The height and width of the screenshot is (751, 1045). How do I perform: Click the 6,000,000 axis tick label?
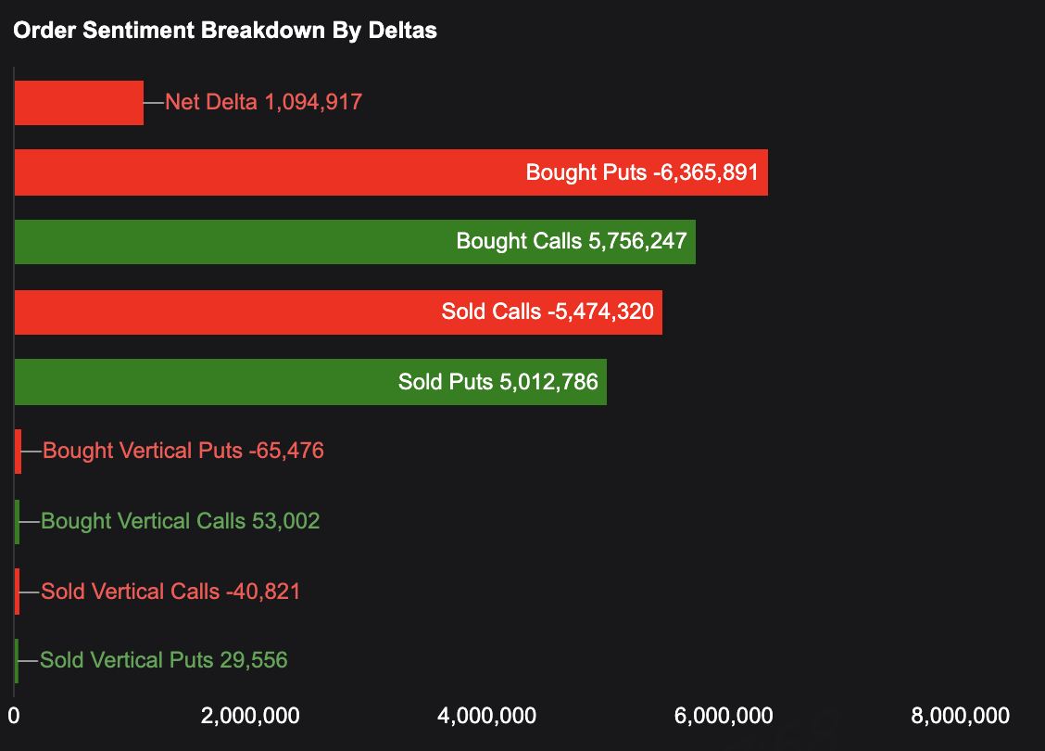724,716
